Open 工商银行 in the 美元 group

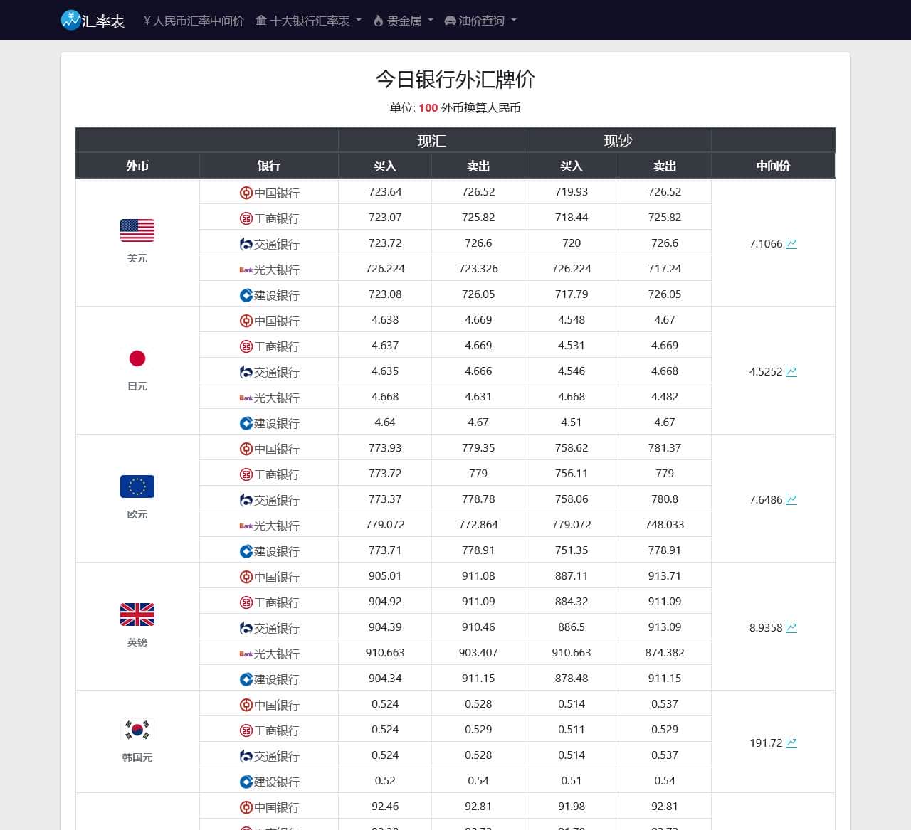269,218
